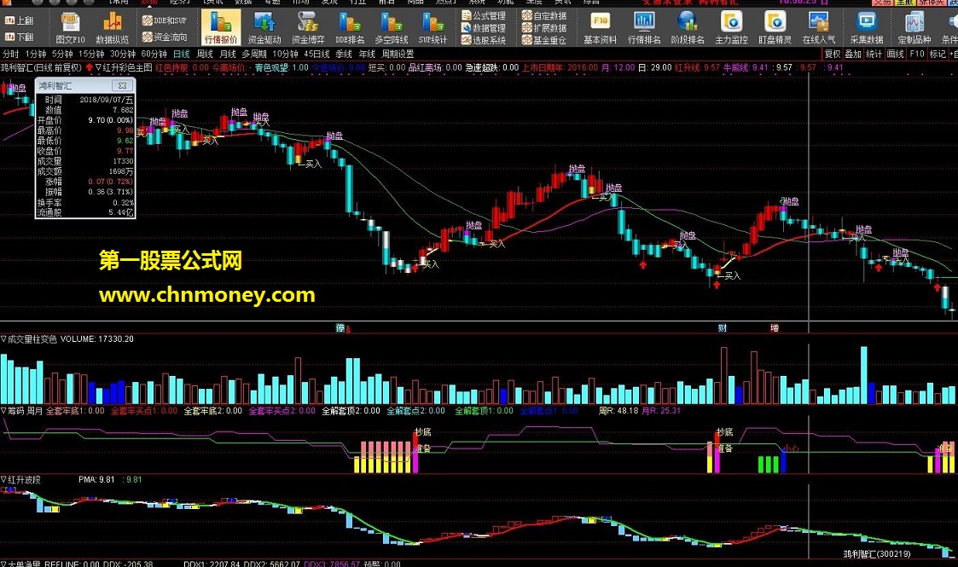The width and height of the screenshot is (958, 567).
Task: Select DDE和SUP toolbar icon
Action: (165, 20)
